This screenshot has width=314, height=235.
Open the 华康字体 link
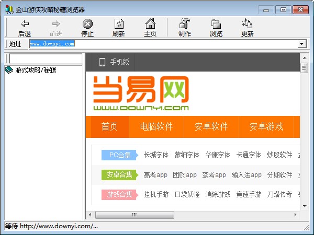[218, 155]
